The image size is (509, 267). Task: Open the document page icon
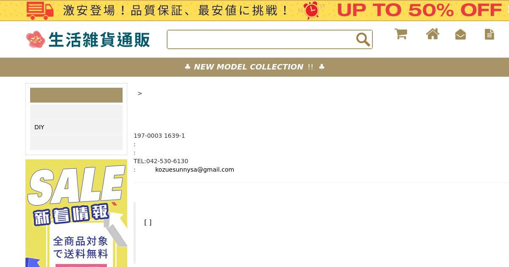point(489,34)
